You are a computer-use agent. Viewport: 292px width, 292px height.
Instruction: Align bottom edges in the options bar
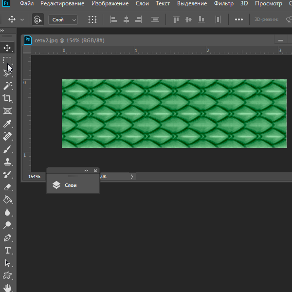point(201,19)
